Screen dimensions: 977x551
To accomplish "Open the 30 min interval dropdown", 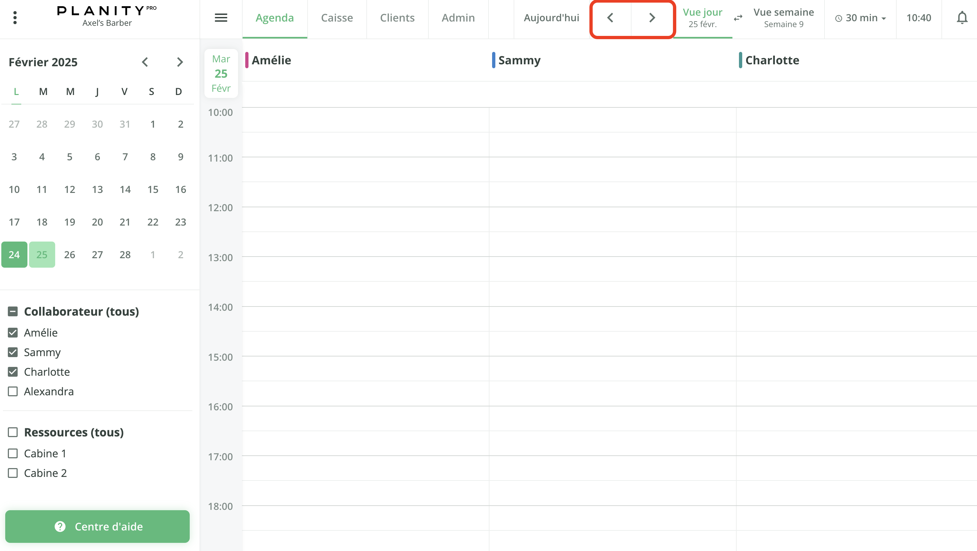I will [860, 18].
